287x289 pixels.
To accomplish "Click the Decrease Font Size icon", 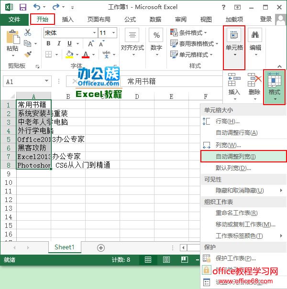I will pos(102,43).
